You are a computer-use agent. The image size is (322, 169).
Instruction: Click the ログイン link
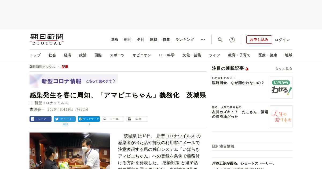pyautogui.click(x=282, y=40)
